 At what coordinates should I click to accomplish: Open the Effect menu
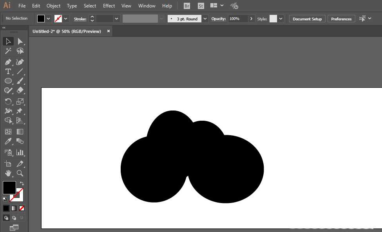(x=109, y=5)
